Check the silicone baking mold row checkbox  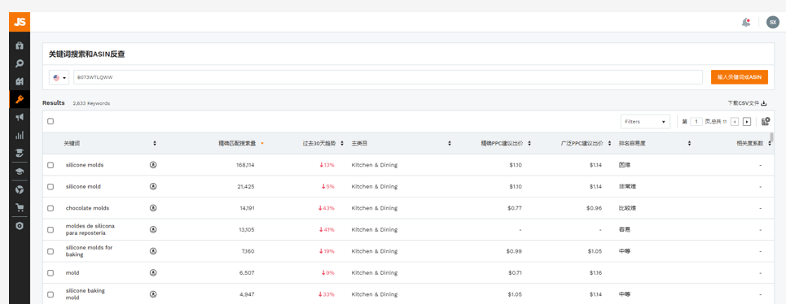50,294
